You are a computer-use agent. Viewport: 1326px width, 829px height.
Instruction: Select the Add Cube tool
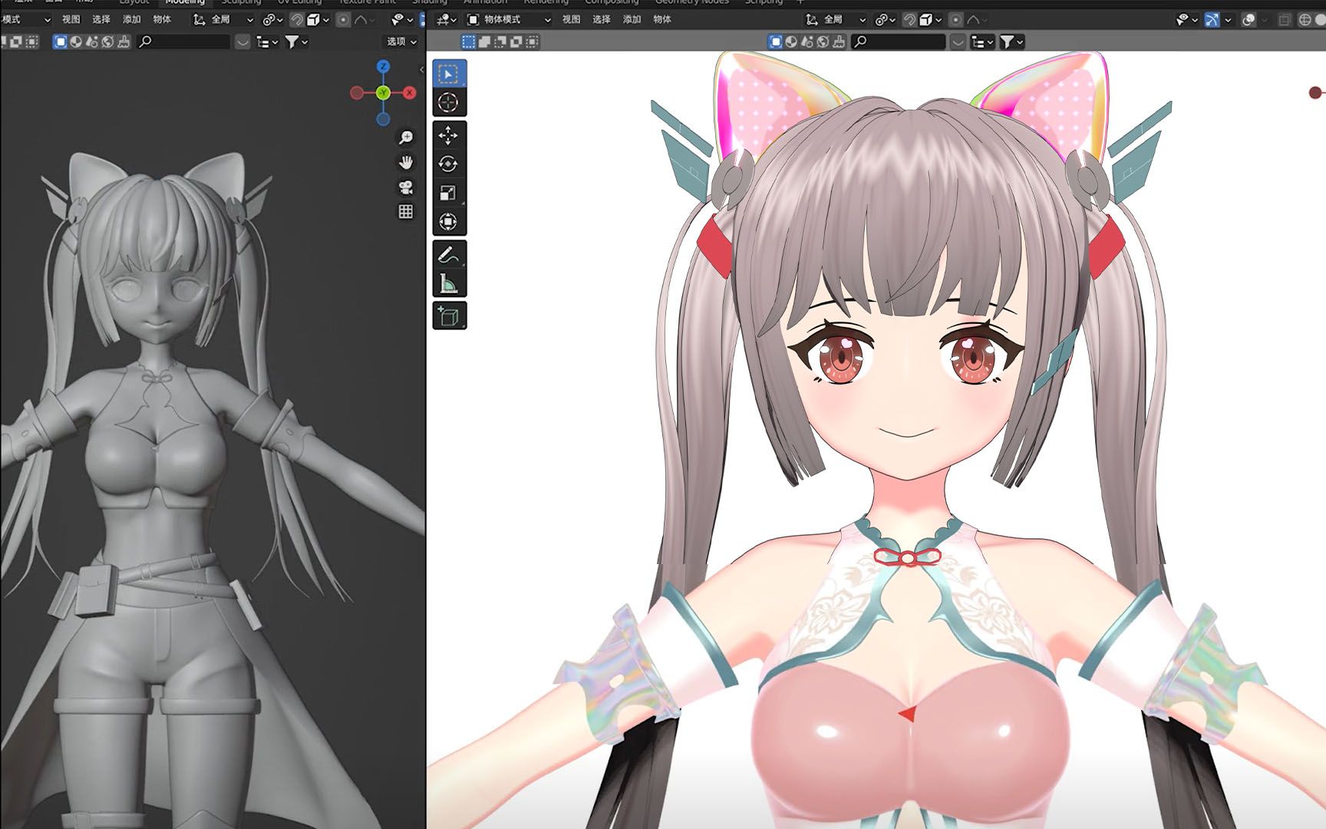(x=448, y=316)
